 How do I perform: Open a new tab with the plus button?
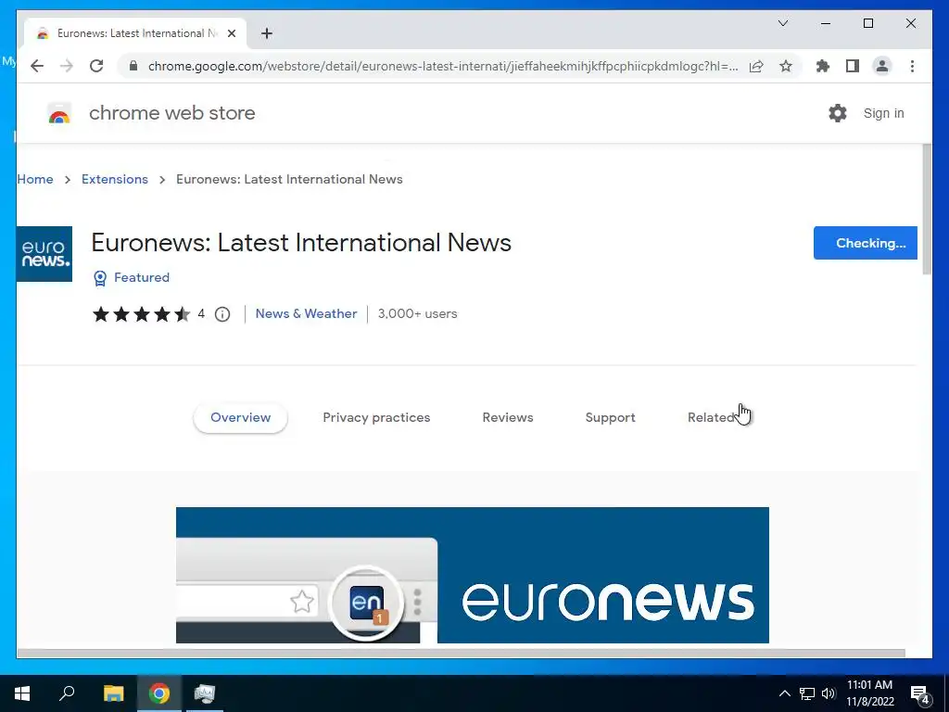[x=267, y=33]
